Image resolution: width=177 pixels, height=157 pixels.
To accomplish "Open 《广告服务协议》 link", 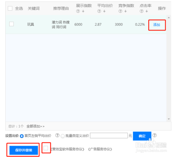I will tap(100, 149).
